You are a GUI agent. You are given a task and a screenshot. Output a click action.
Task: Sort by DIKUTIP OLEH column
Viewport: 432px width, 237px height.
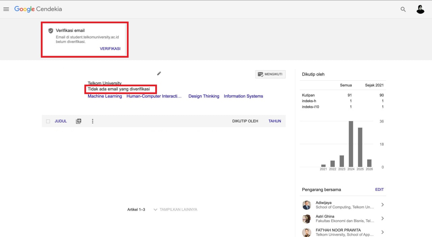pyautogui.click(x=245, y=121)
